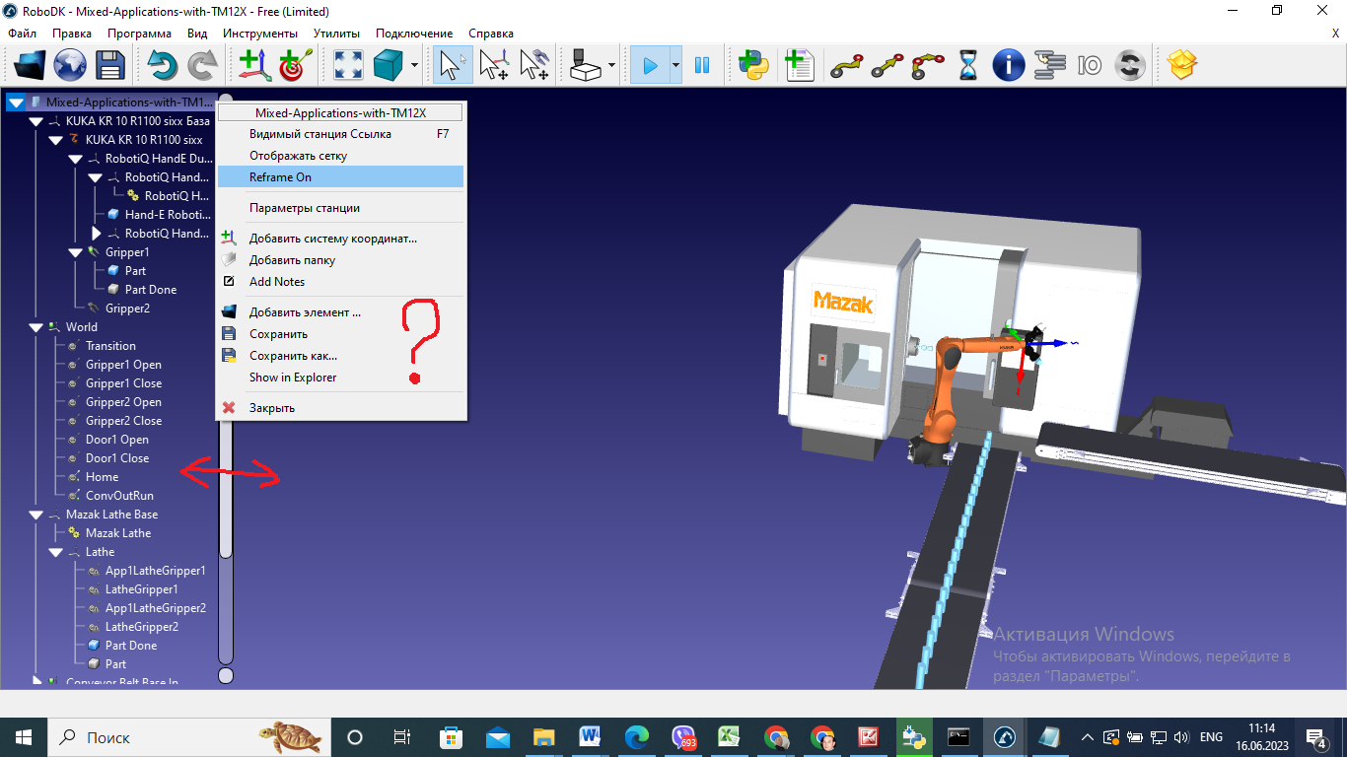Collapse the Gripper1 tree node
This screenshot has width=1347, height=757.
76,252
